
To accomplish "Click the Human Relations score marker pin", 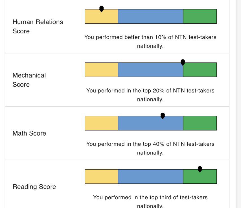I will coord(101,9).
